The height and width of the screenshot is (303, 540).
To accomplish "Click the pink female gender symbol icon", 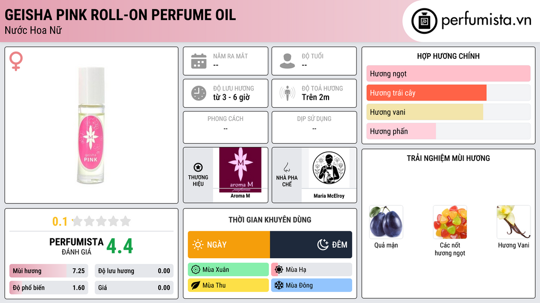I will (x=16, y=61).
